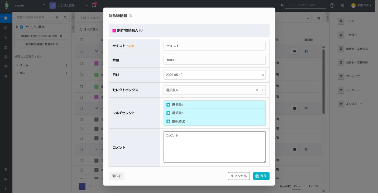The width and height of the screenshot is (378, 193).
Task: Open the セレクトボックス dropdown arrow
Action: (x=262, y=90)
